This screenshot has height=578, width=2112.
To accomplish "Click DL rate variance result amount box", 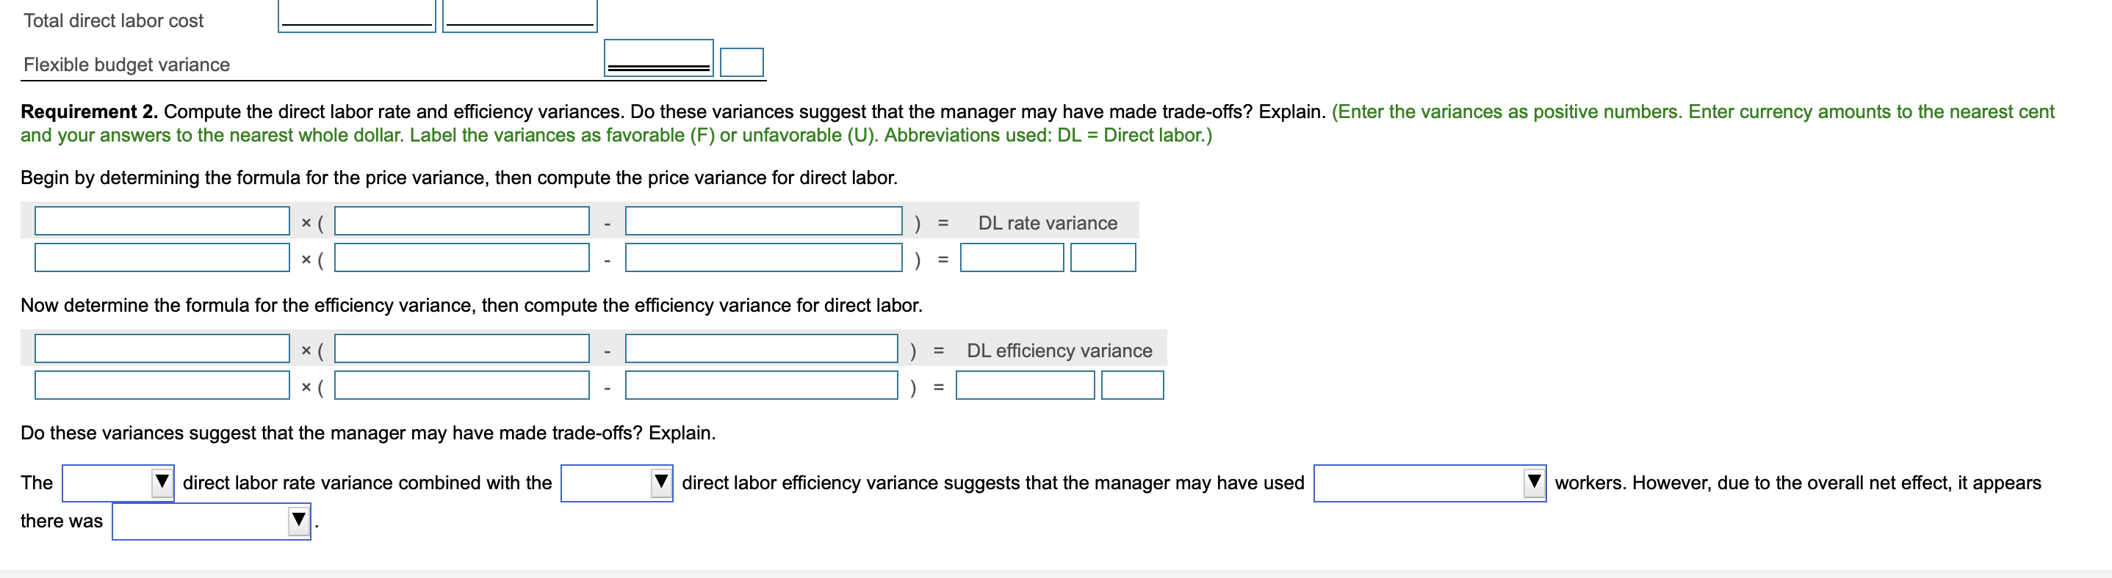I will click(1011, 258).
